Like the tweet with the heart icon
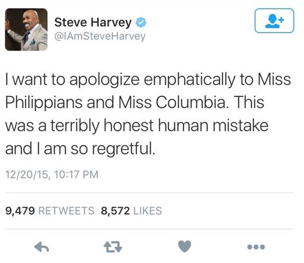Image resolution: width=304 pixels, height=263 pixels. tap(184, 247)
